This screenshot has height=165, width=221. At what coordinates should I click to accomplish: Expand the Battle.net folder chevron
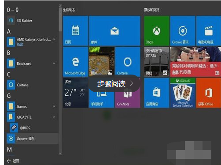[x=54, y=64]
